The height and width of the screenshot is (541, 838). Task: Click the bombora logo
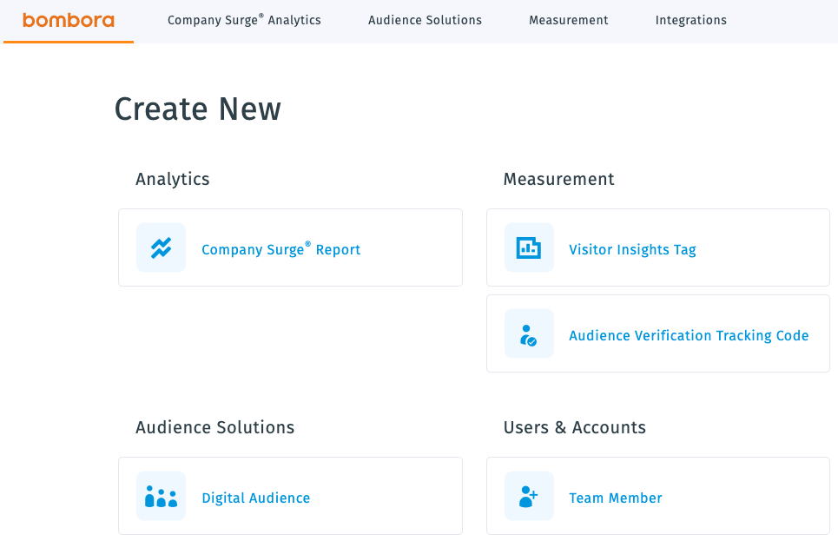pyautogui.click(x=68, y=19)
